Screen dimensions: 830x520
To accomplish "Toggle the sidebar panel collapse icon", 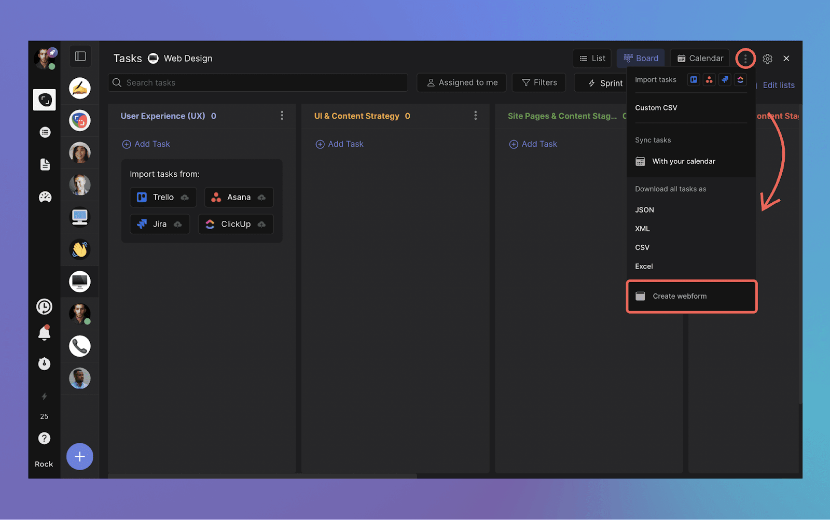I will 80,57.
